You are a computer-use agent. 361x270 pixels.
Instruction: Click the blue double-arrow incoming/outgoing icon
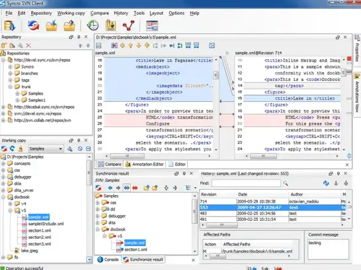coord(126,188)
